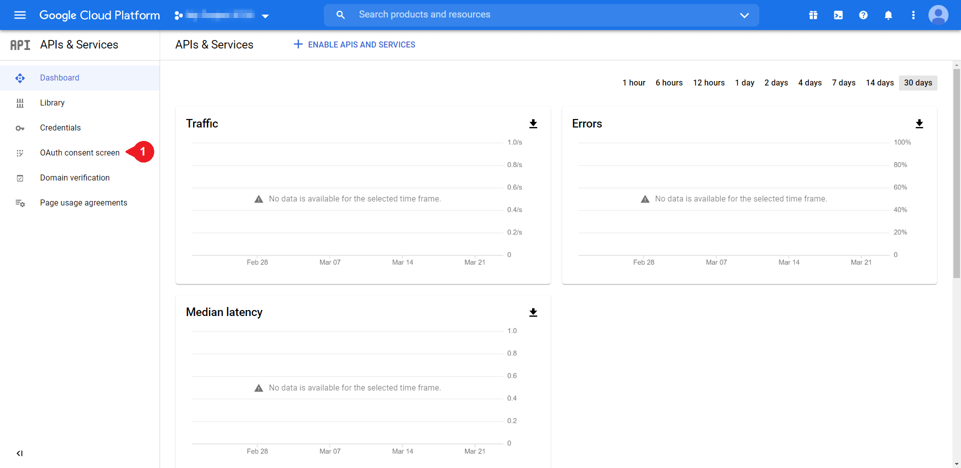The width and height of the screenshot is (961, 468).
Task: Download the Traffic chart data
Action: (533, 123)
